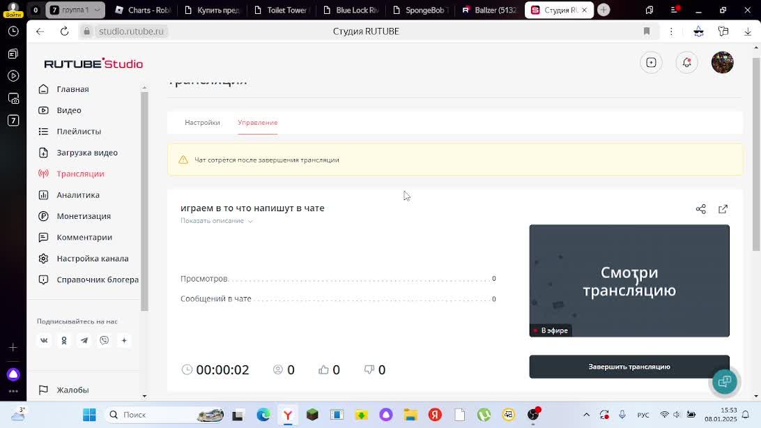Viewport: 761px width, 428px height.
Task: Open the VK social link icon
Action: (44, 341)
